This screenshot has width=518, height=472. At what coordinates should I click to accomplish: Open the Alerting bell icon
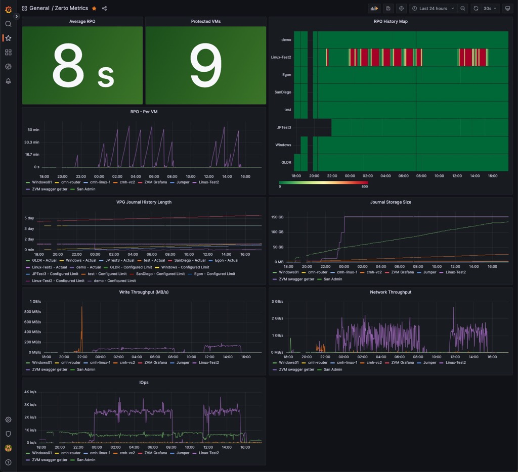pyautogui.click(x=8, y=81)
